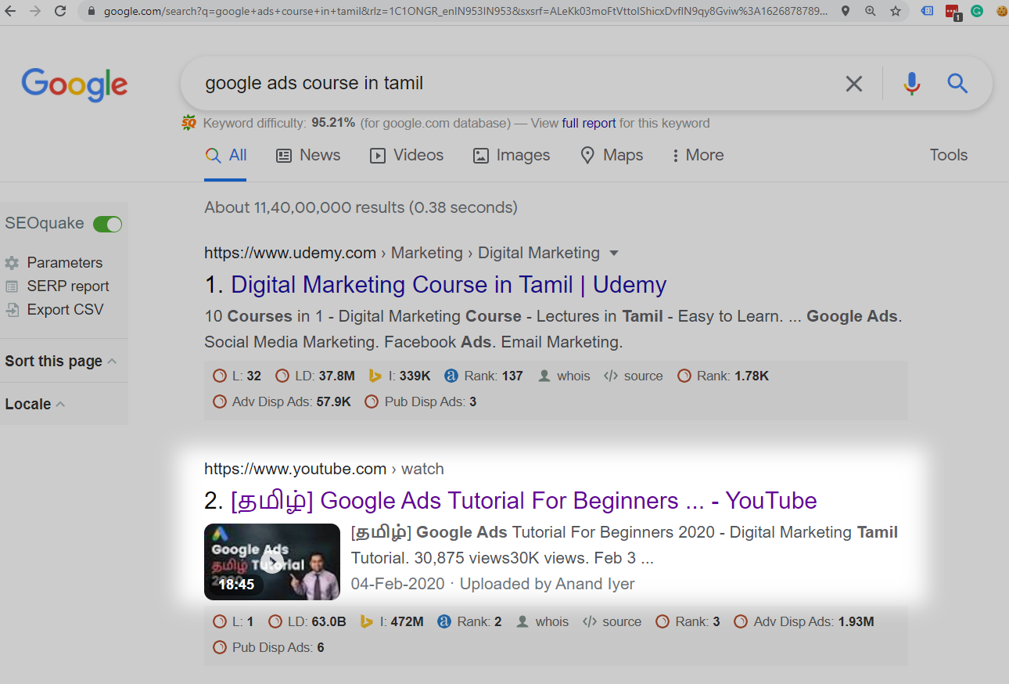Open the Digital Marketing Course Udemy result
The height and width of the screenshot is (684, 1009).
click(x=447, y=285)
